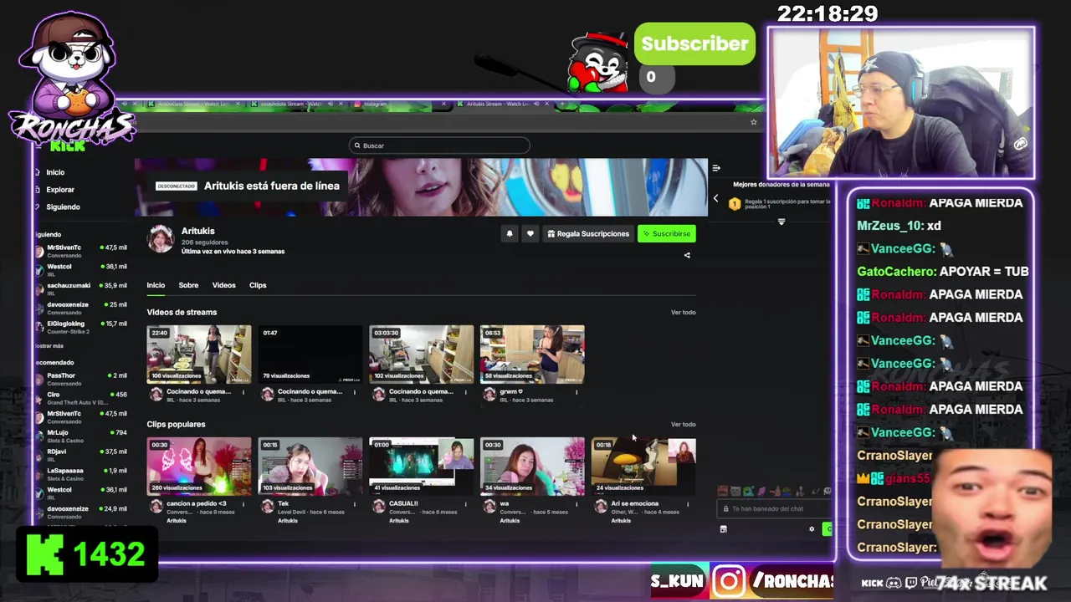Expand sidebar with Mostrar más
Image resolution: width=1071 pixels, height=602 pixels.
pos(49,345)
